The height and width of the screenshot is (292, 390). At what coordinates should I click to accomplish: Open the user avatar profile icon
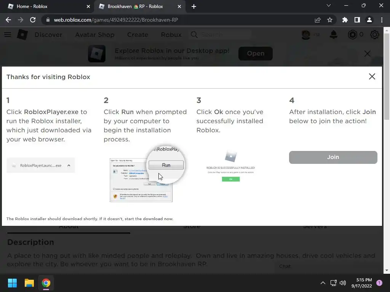click(306, 35)
